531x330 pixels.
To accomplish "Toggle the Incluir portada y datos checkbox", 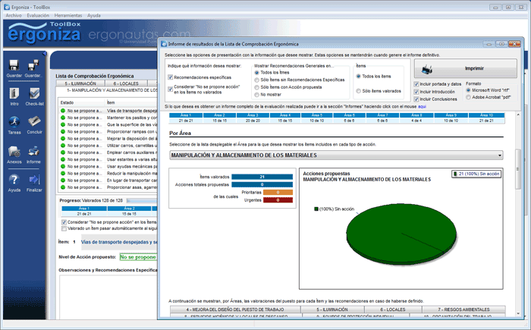I will tap(416, 84).
